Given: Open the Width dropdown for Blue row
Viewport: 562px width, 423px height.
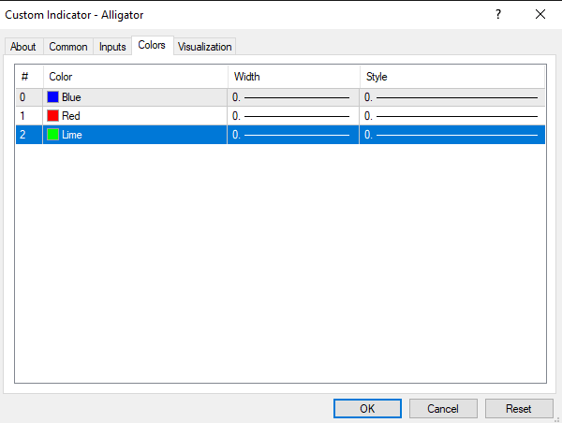Looking at the screenshot, I should [x=292, y=97].
